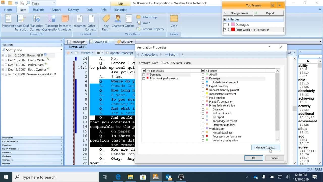Expand the Pleadings panel section
Screen dimensions: 323x182
61,145
